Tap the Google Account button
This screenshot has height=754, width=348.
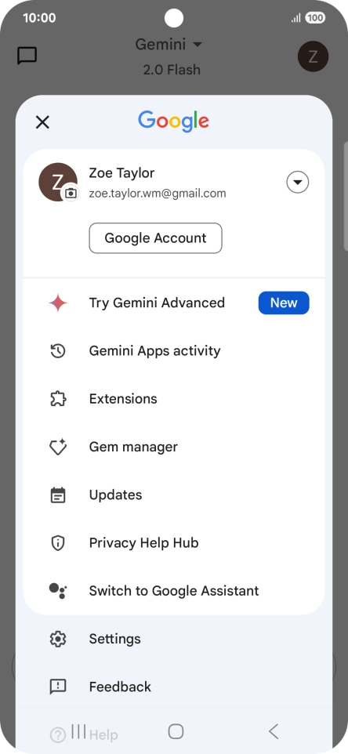coord(155,238)
